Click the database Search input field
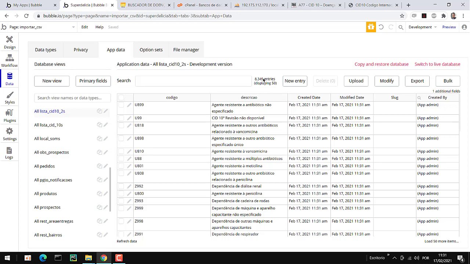 point(193,81)
